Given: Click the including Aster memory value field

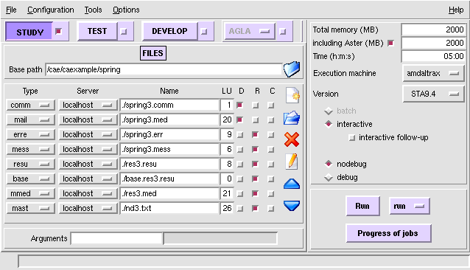Looking at the screenshot, I should pos(433,43).
